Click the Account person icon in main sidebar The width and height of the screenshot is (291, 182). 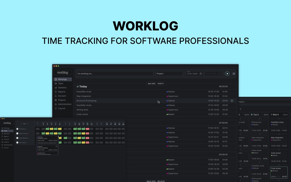click(56, 96)
